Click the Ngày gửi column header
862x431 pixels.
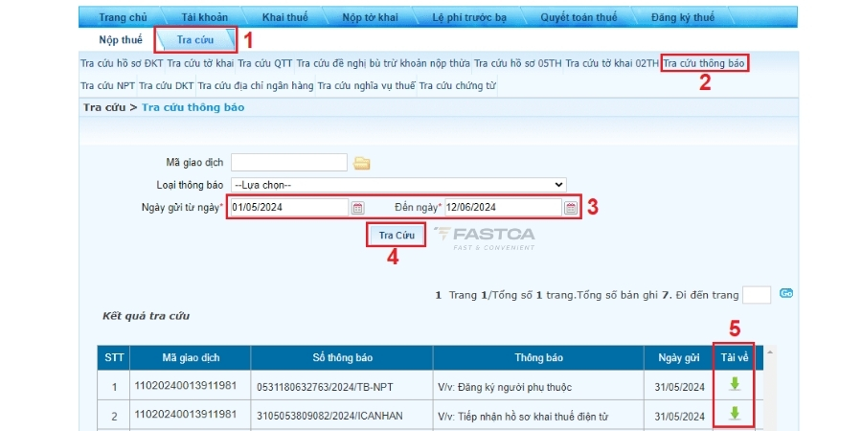click(x=678, y=358)
